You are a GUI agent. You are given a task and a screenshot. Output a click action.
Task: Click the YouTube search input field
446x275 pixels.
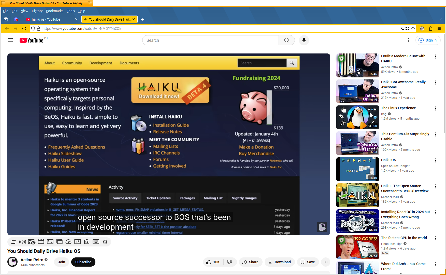pyautogui.click(x=211, y=40)
